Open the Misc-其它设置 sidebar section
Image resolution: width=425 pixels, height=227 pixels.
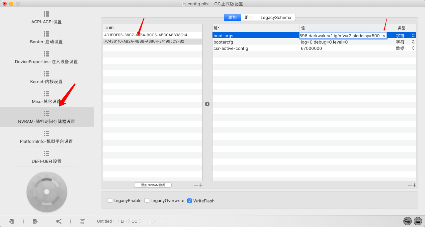pos(46,97)
